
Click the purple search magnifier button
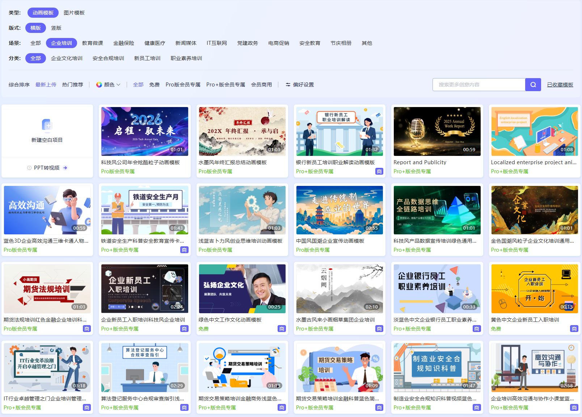[x=533, y=85]
